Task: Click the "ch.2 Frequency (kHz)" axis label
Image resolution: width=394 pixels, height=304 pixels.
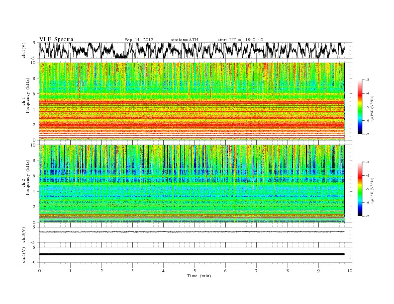Action: pos(26,177)
